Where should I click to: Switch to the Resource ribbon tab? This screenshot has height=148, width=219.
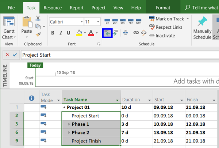[53, 7]
